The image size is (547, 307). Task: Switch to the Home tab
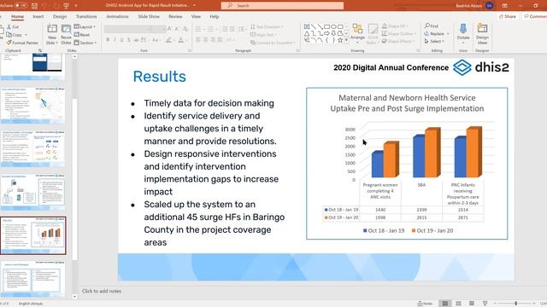pyautogui.click(x=17, y=16)
